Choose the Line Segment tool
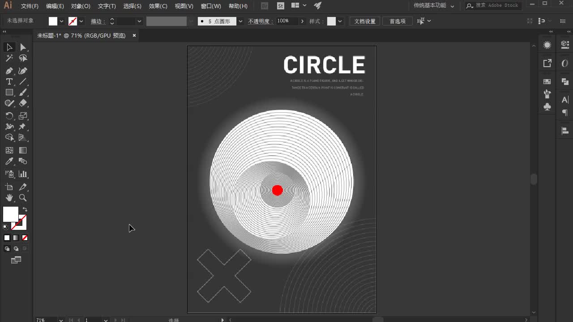The width and height of the screenshot is (573, 322). click(23, 81)
